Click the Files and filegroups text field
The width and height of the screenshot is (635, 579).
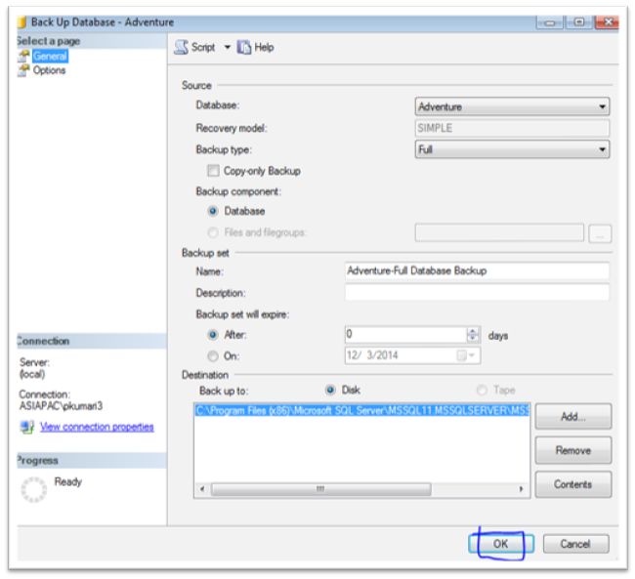point(499,232)
